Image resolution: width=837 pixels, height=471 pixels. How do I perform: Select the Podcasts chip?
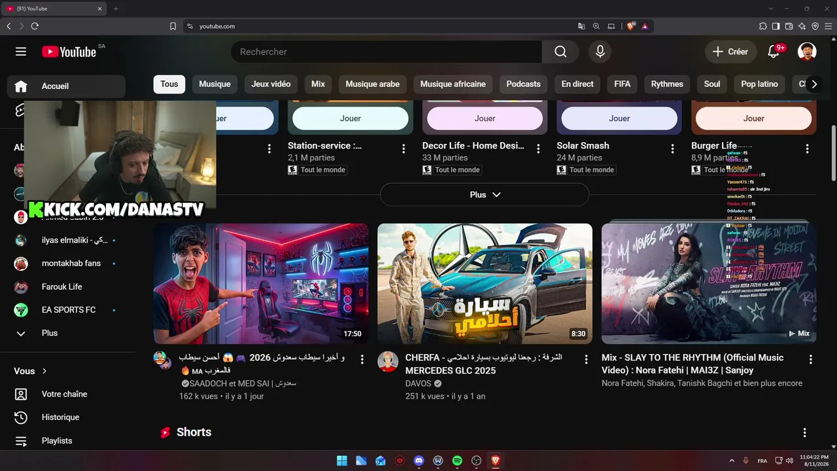coord(523,84)
